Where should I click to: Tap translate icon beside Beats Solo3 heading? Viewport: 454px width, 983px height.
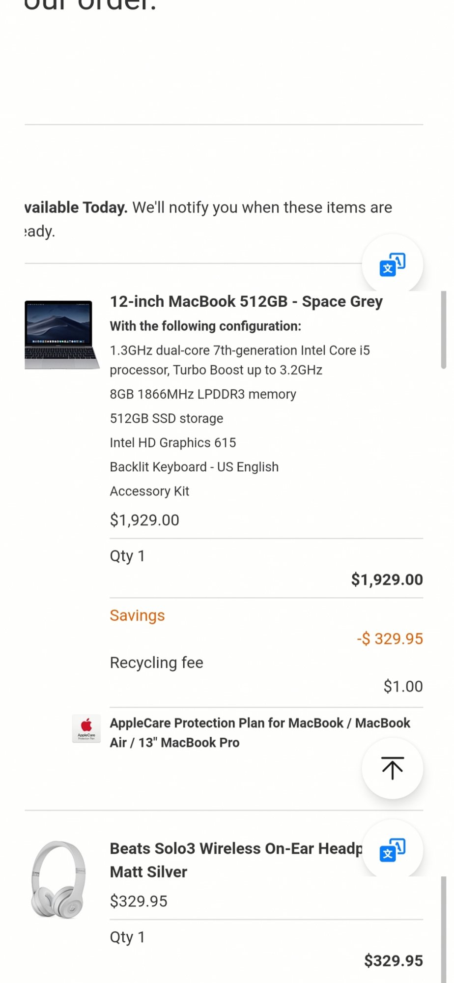coord(392,850)
